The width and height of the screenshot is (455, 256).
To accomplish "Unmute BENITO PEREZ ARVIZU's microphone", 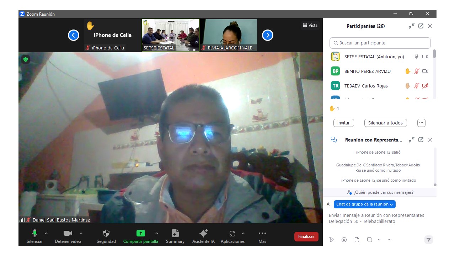I will pyautogui.click(x=416, y=71).
